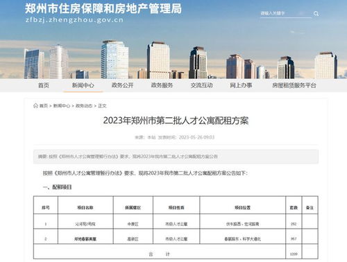The height and width of the screenshot is (262, 347).
Task: Click the 高新区 district cell
Action: (133, 239)
